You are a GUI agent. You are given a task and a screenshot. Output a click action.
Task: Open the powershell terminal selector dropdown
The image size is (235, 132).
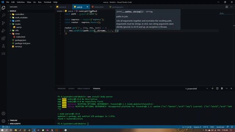point(196,89)
